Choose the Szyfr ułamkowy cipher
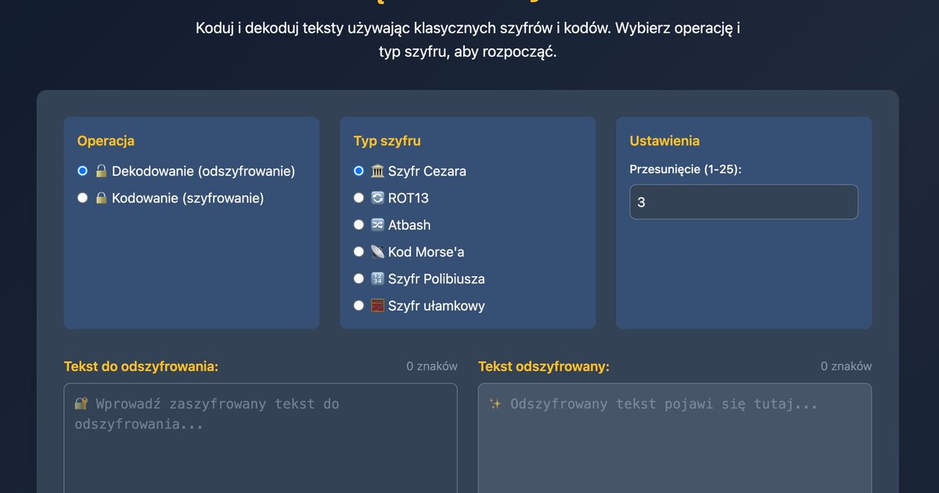939x493 pixels. (358, 306)
